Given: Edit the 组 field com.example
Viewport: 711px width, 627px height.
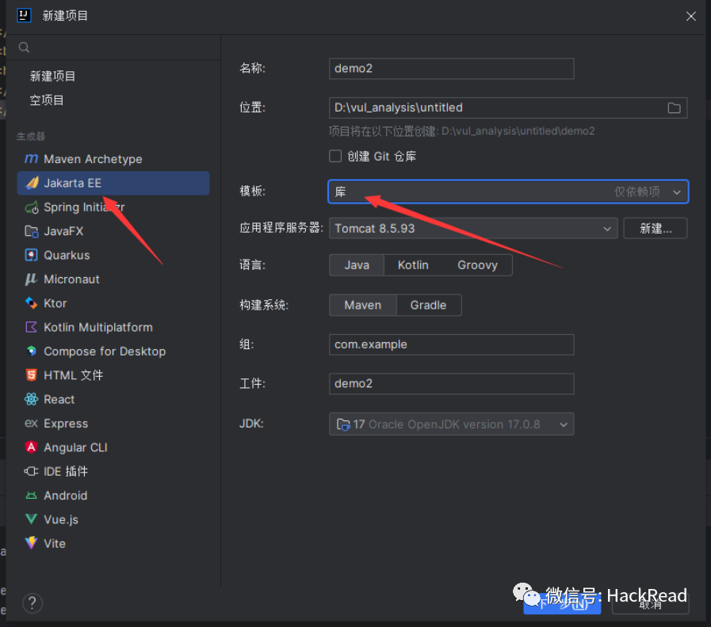Looking at the screenshot, I should pyautogui.click(x=452, y=344).
